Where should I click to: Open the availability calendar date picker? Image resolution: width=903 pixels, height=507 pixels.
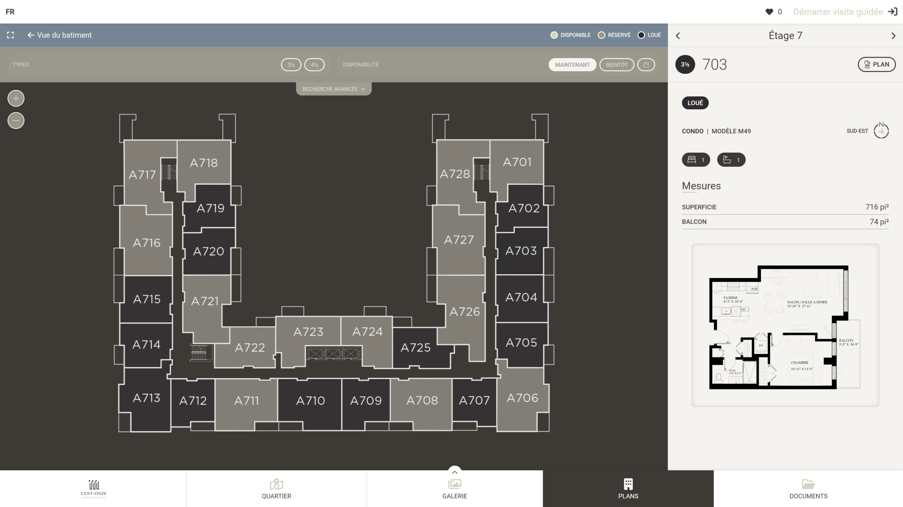pyautogui.click(x=646, y=65)
